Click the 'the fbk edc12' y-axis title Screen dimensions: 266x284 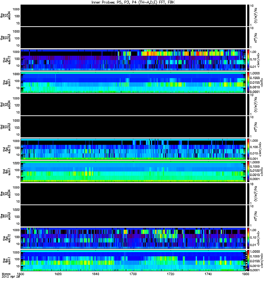pyautogui.click(x=7, y=238)
